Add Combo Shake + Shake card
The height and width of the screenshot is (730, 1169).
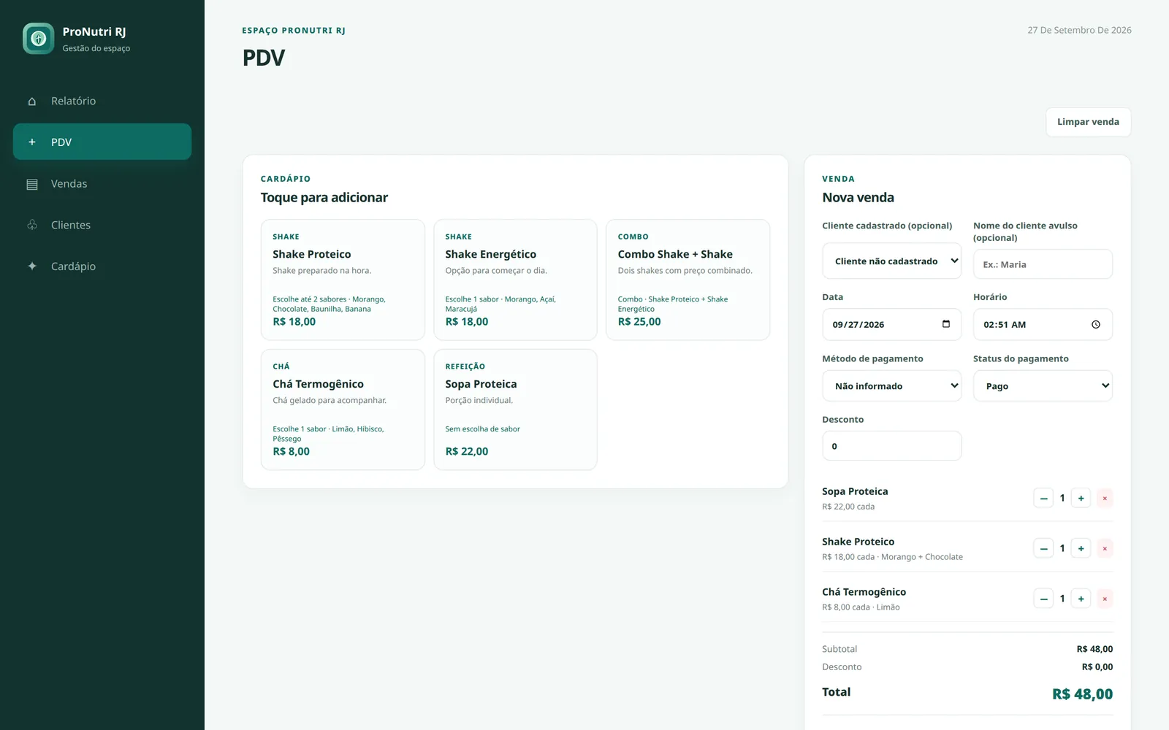click(688, 280)
